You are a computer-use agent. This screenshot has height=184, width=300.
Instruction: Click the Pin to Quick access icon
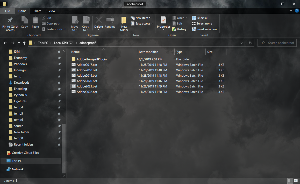point(10,20)
